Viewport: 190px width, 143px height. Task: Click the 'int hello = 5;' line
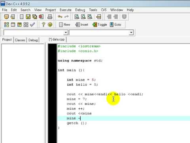[82, 85]
